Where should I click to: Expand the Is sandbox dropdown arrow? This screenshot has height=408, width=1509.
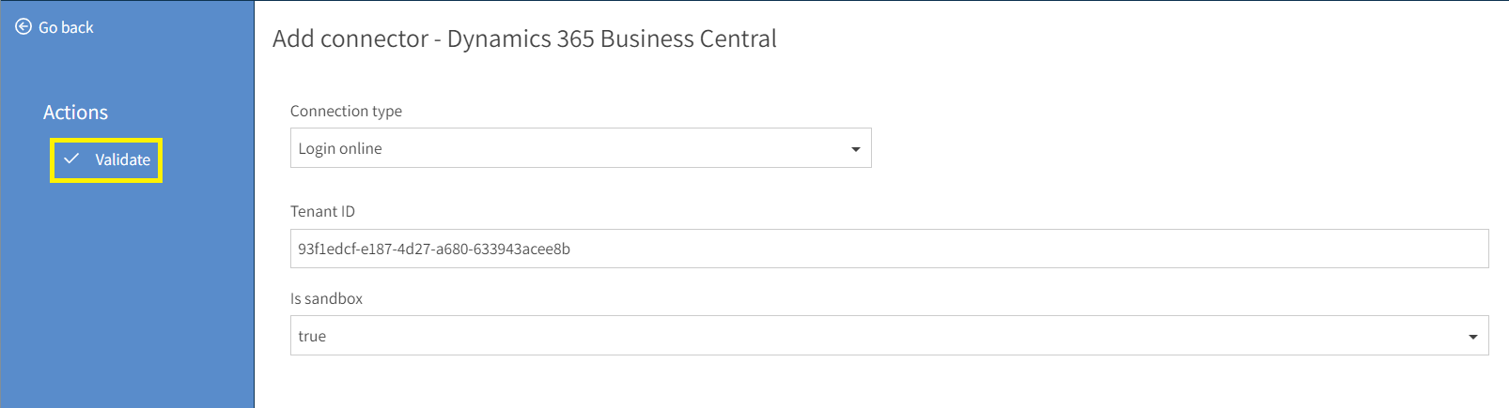tap(1472, 337)
